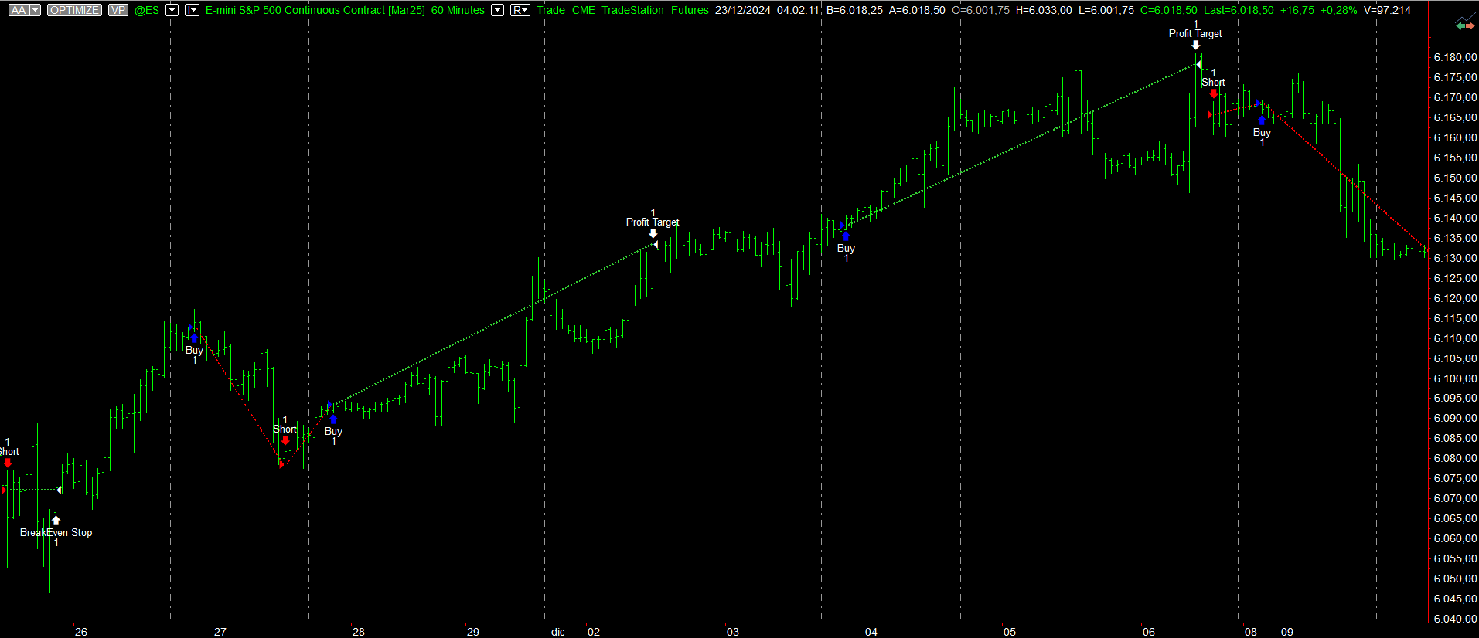Click the Profit Target arrow near day 03
Viewport: 1479px width, 638px height.
click(x=653, y=233)
